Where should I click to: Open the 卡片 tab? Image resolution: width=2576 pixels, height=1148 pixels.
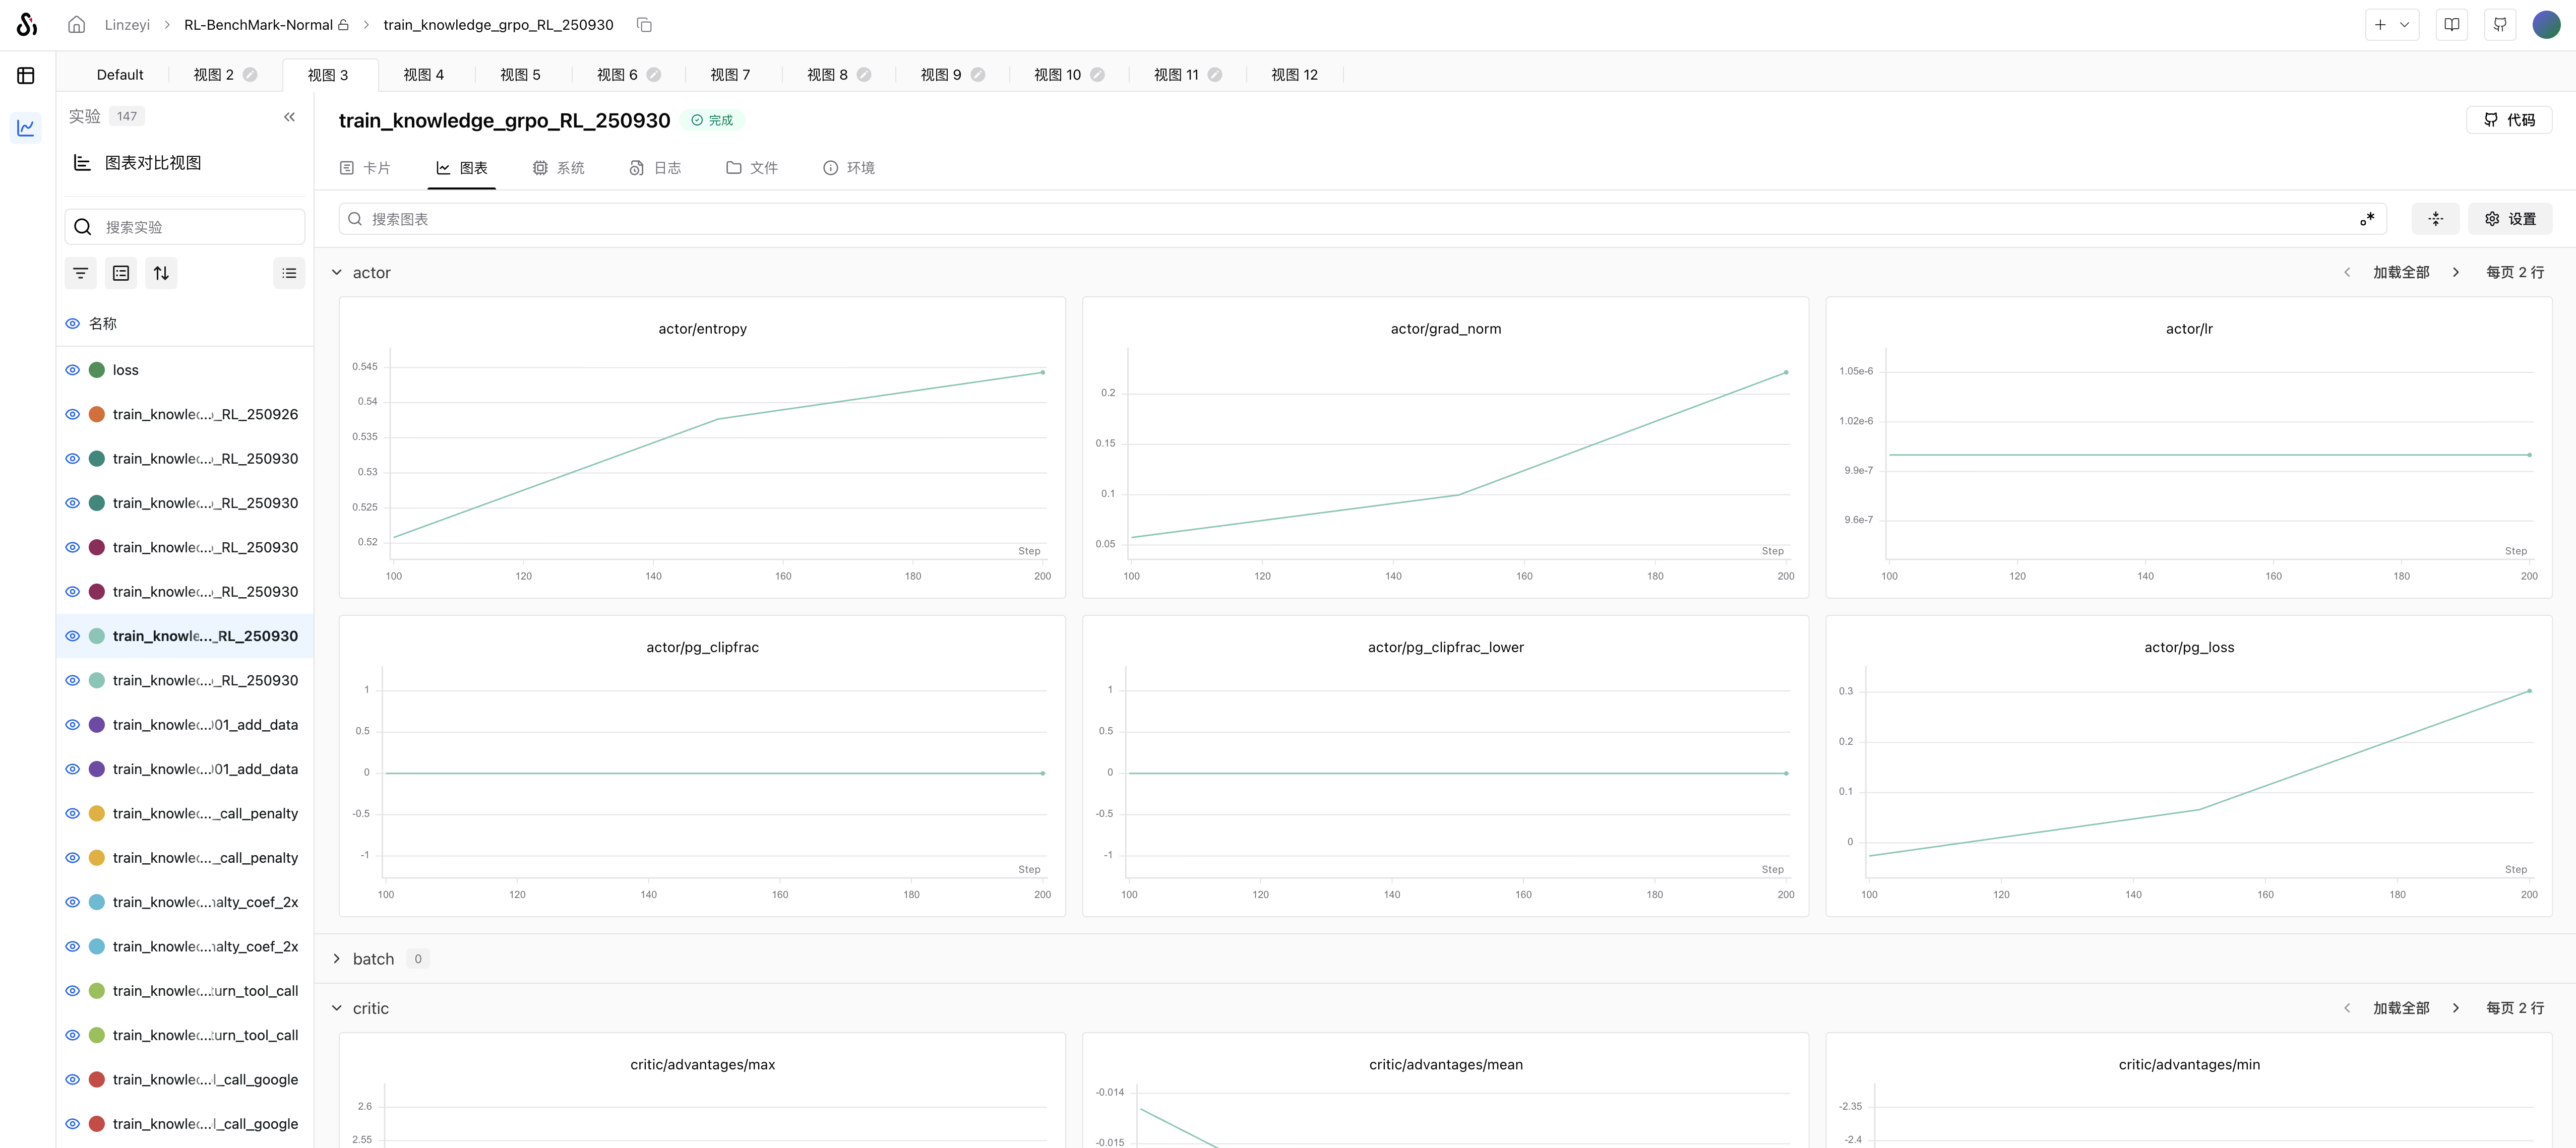[x=365, y=168]
